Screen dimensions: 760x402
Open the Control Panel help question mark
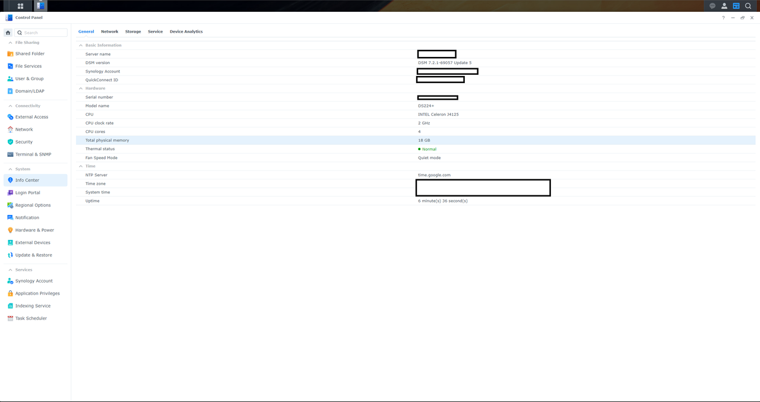(723, 18)
